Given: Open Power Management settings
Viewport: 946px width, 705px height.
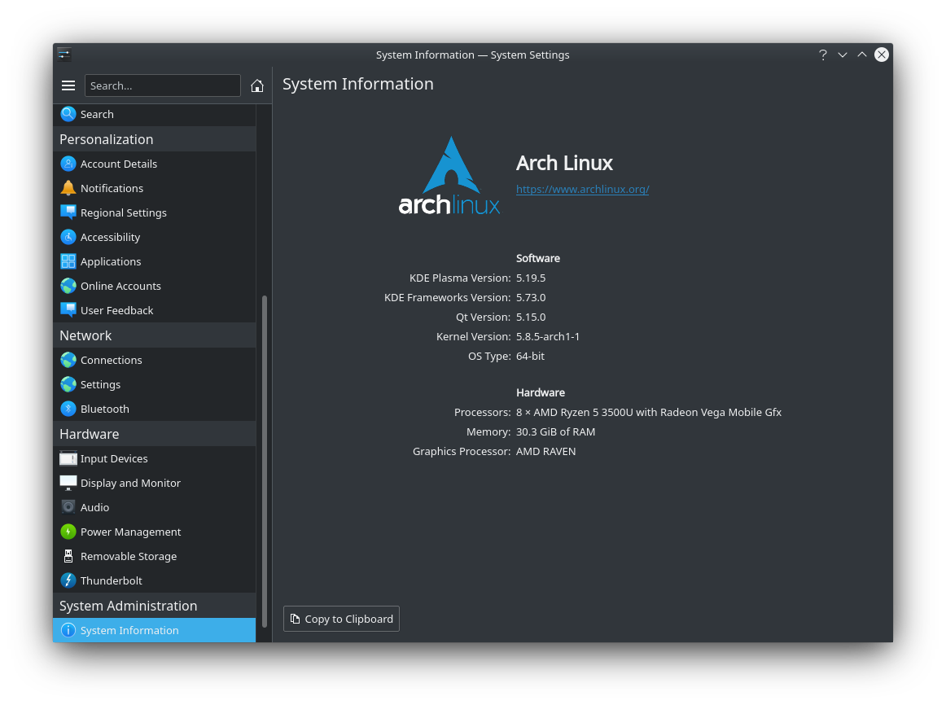Looking at the screenshot, I should click(x=130, y=532).
